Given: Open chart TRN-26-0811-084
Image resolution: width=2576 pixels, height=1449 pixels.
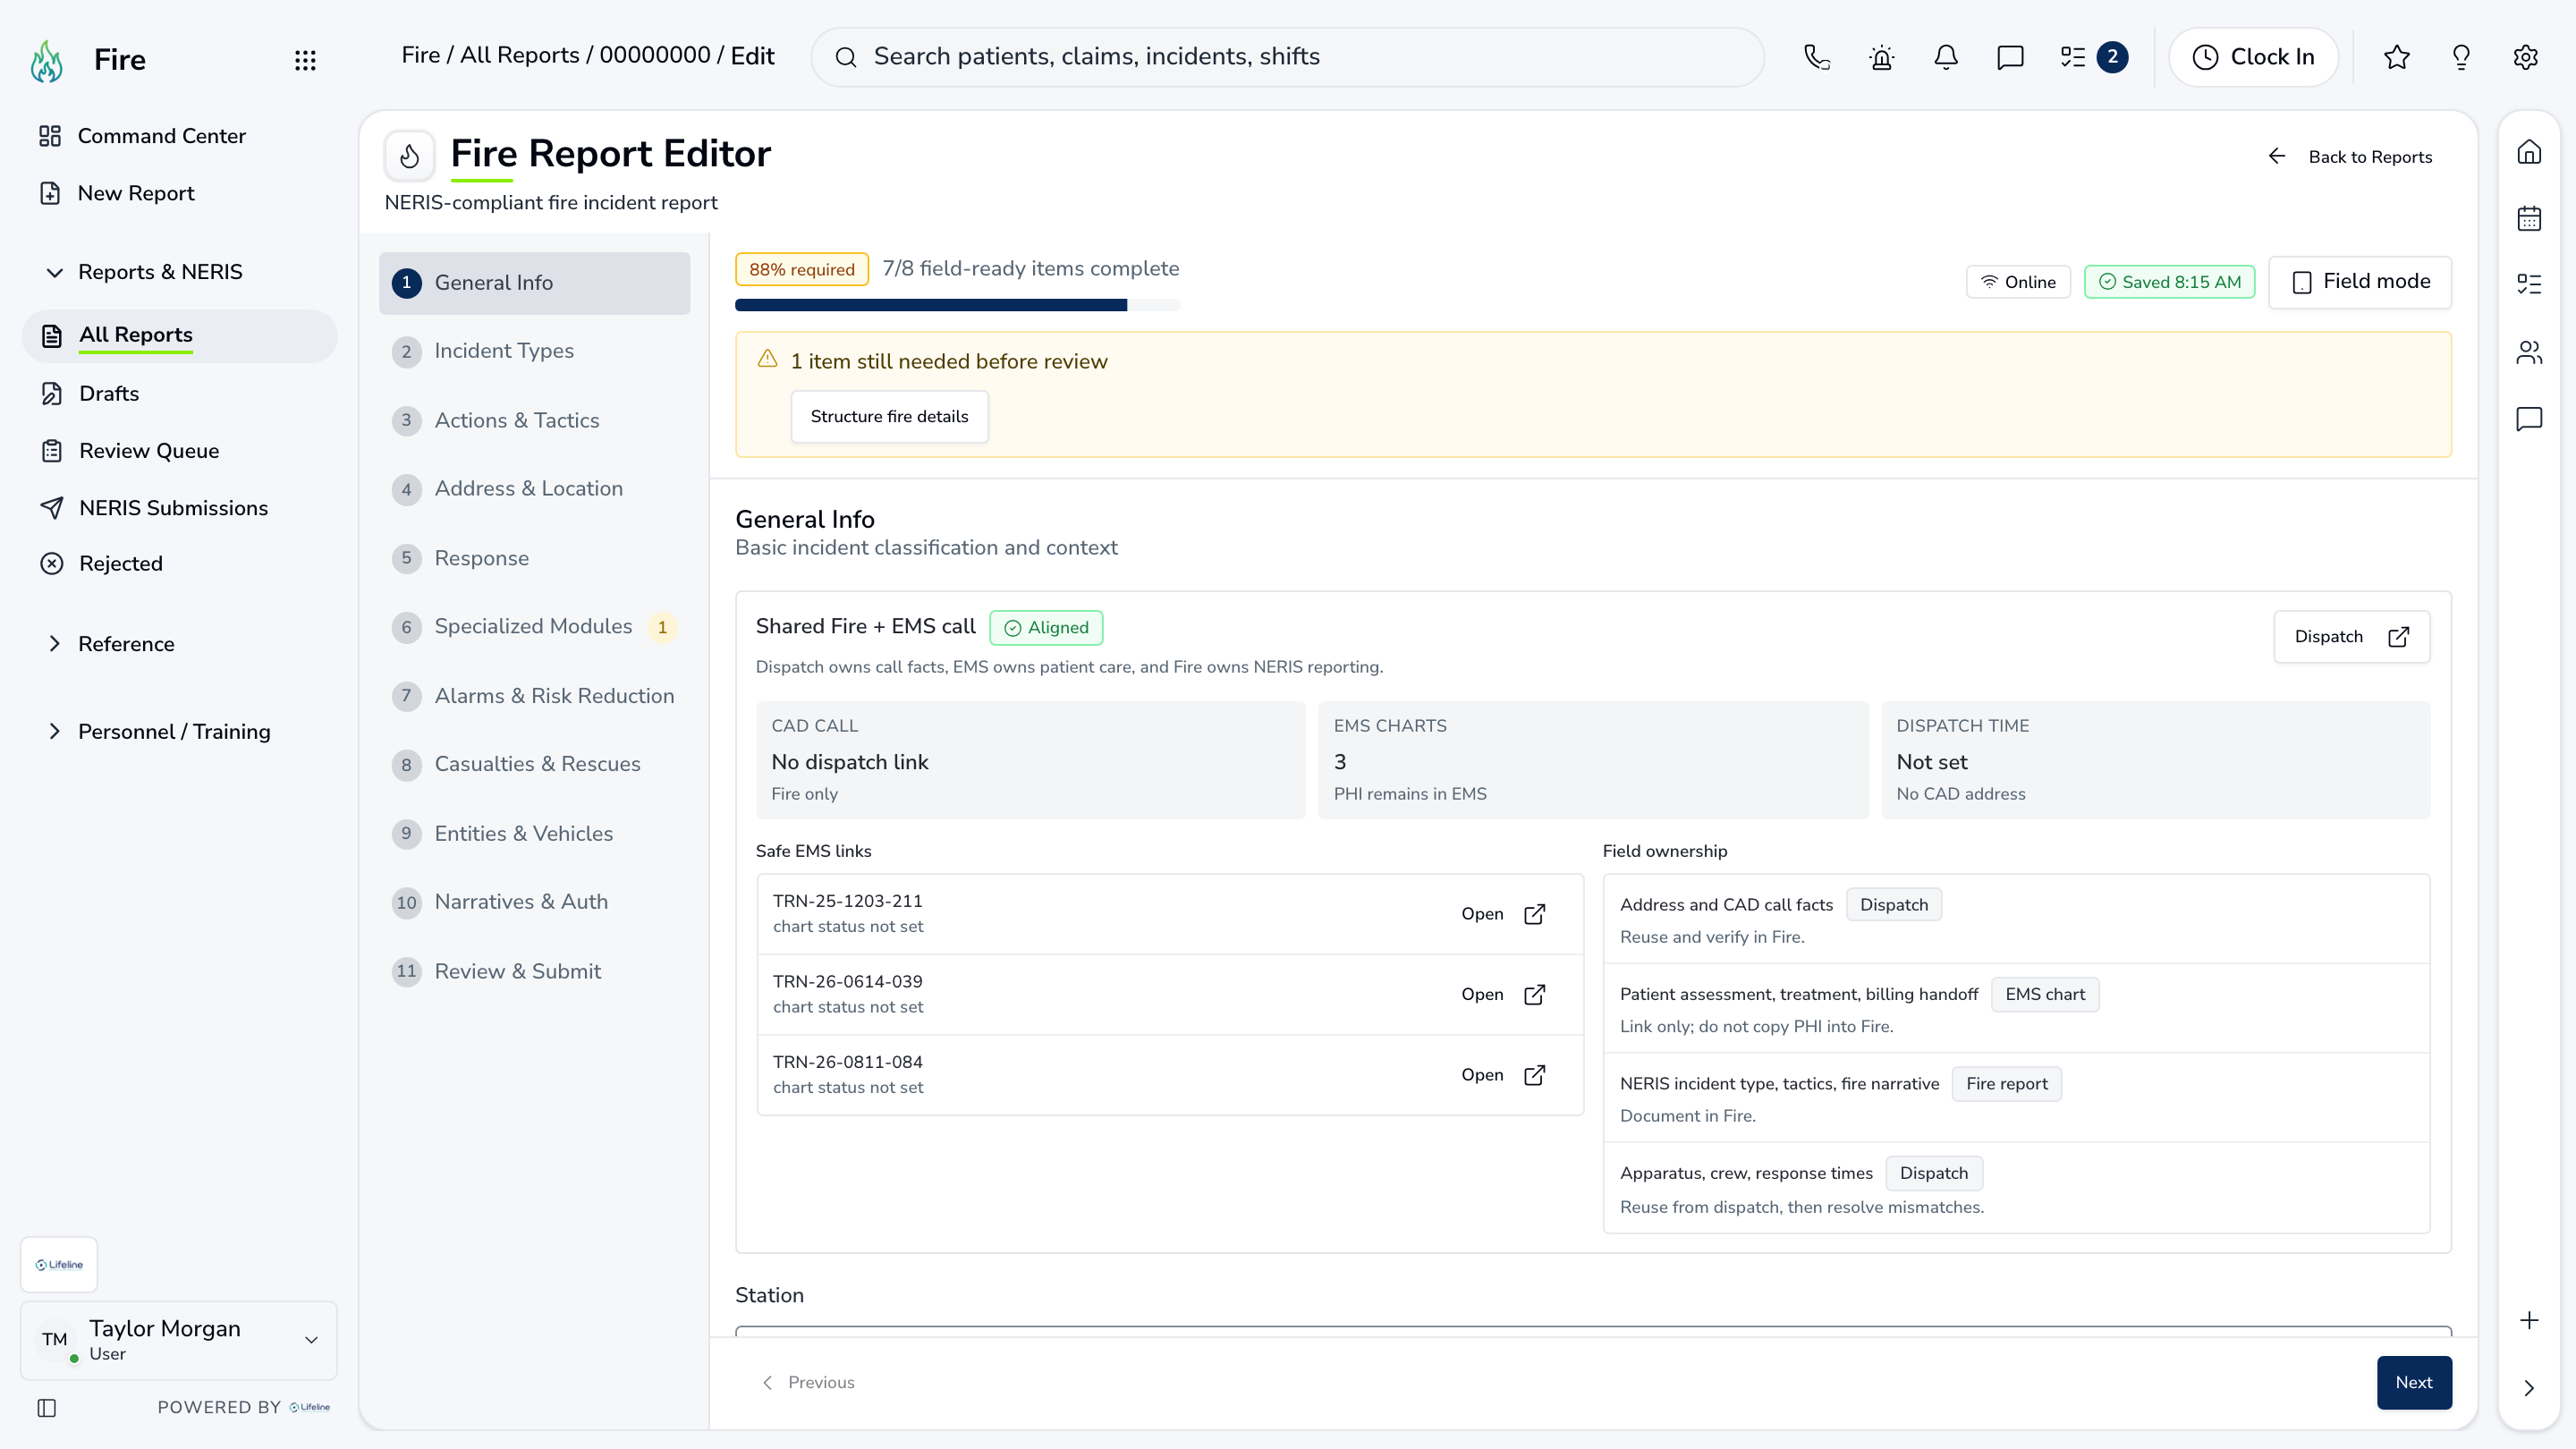Looking at the screenshot, I should click(1503, 1075).
